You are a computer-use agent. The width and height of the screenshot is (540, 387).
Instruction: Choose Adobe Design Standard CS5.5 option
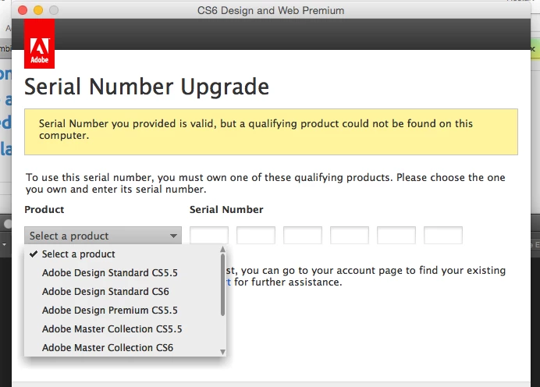click(109, 272)
